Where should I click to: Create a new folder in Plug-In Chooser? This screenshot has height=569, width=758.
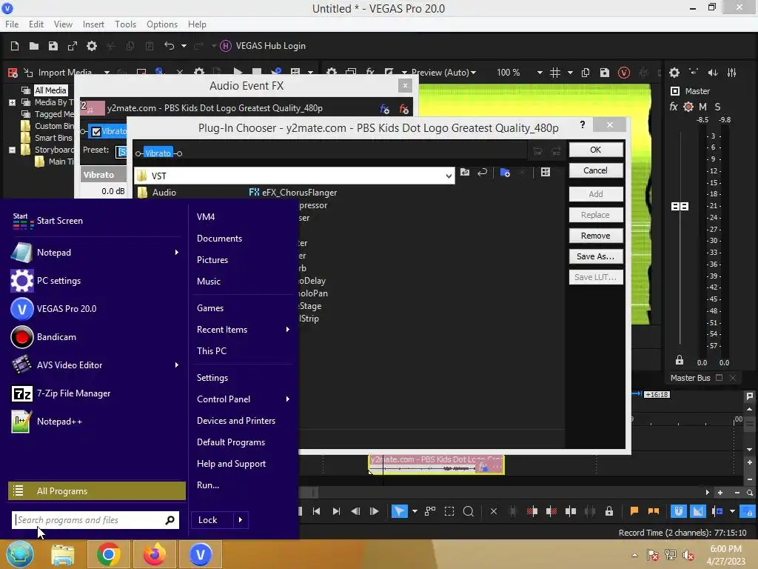(x=505, y=172)
